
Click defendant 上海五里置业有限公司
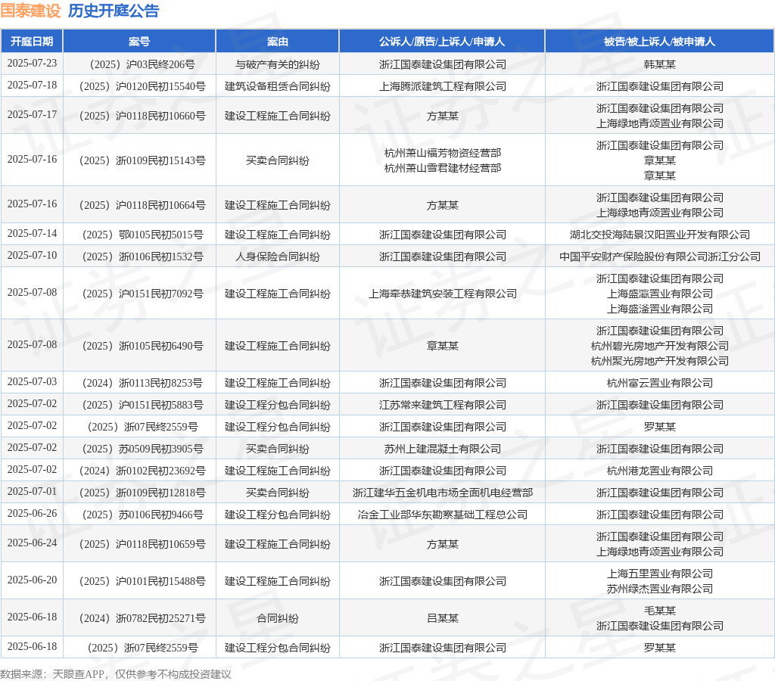tap(659, 574)
